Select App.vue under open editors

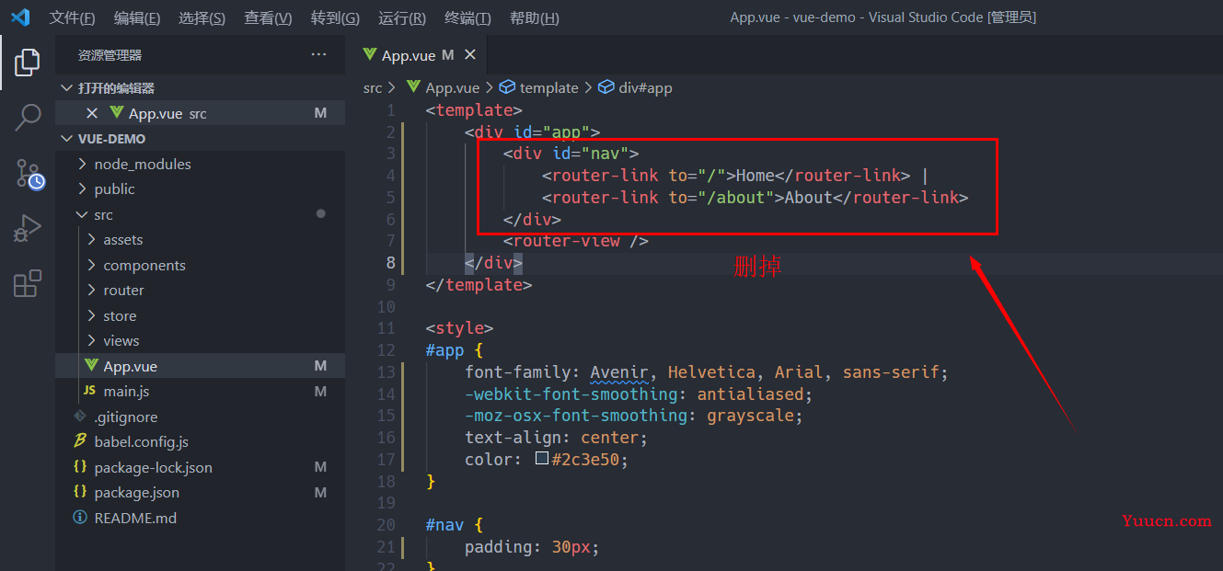(200, 113)
